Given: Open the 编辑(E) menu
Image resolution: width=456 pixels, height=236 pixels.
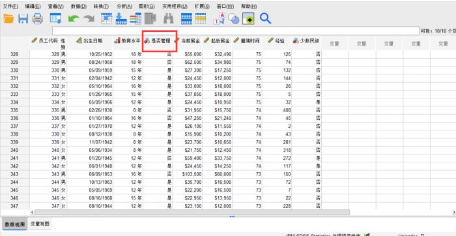Looking at the screenshot, I should pos(33,6).
